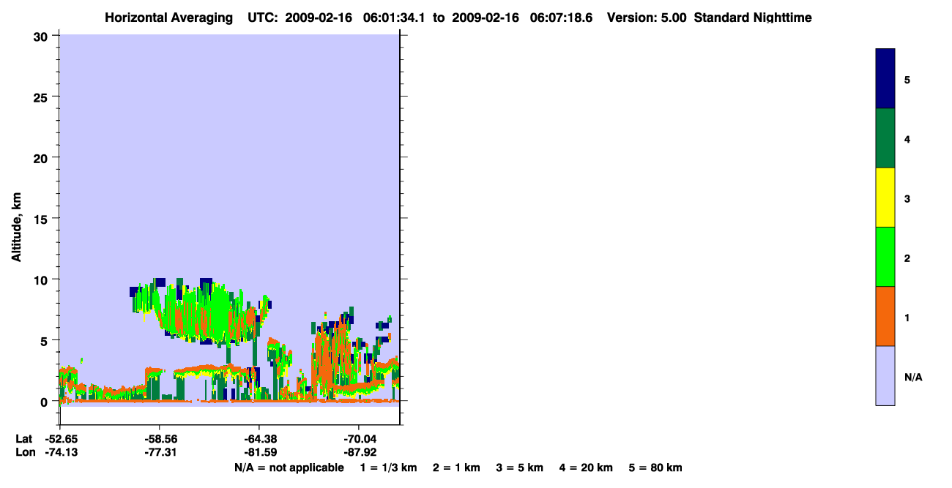Viewport: 952px width, 488px height.
Task: Click the longitude value -87.92
Action: (x=359, y=453)
